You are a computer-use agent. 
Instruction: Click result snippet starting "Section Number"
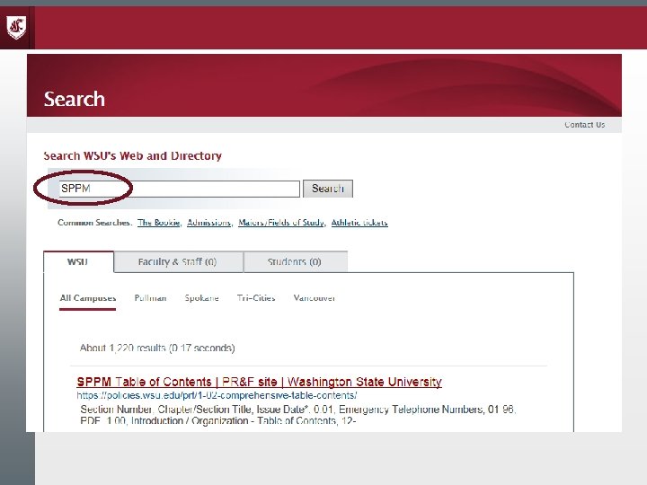[x=298, y=415]
